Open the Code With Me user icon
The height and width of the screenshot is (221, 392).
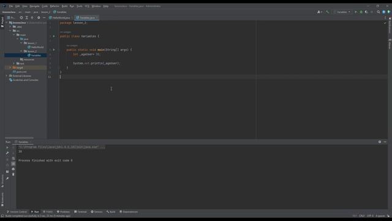point(320,12)
